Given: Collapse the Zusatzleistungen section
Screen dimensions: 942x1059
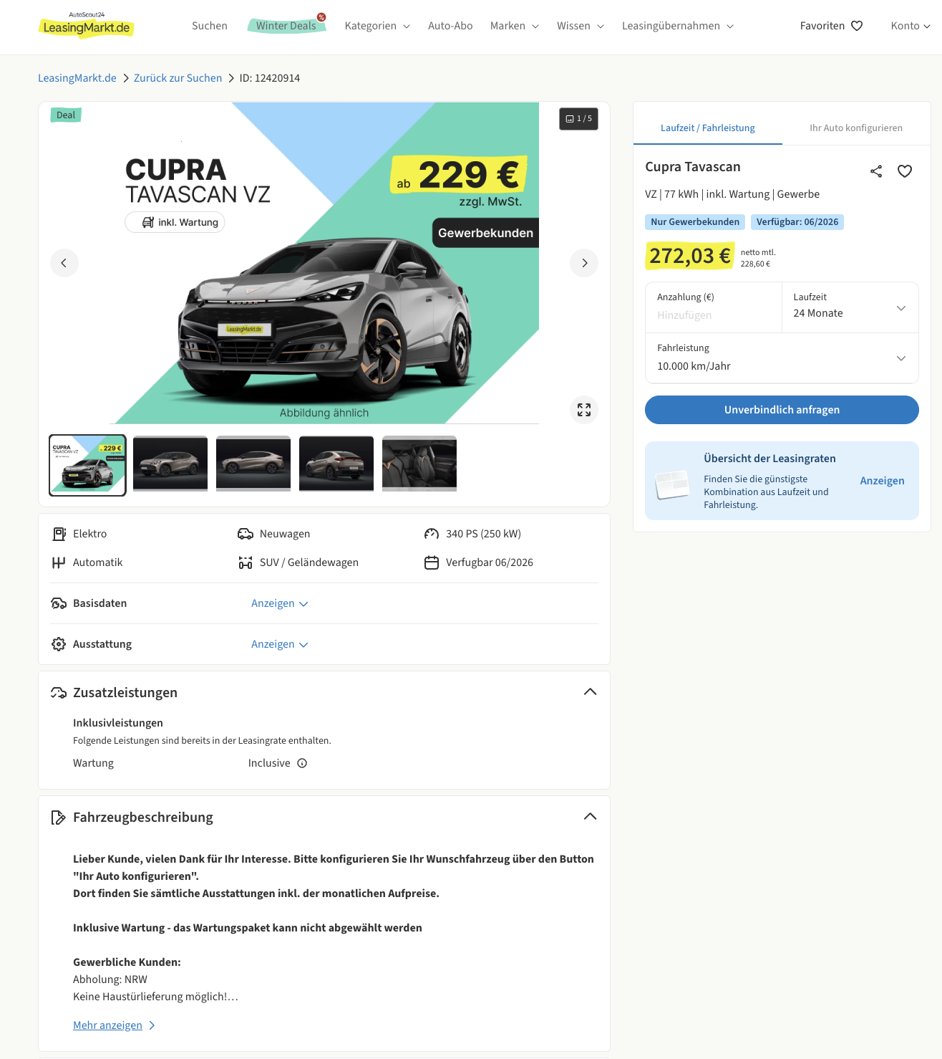Looking at the screenshot, I should click(590, 692).
